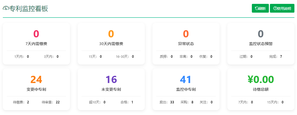Click 待缴费 count 2 in 变更中专利

[28, 102]
